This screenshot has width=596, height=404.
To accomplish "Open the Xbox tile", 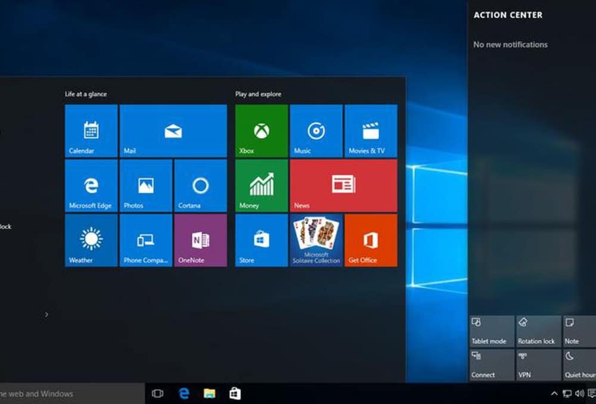I will point(261,131).
